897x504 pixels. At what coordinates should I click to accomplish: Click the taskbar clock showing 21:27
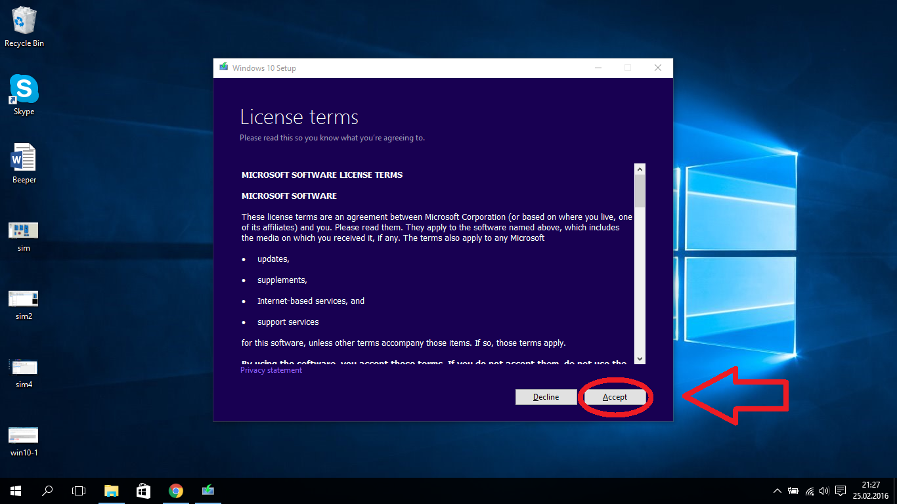[x=871, y=490]
